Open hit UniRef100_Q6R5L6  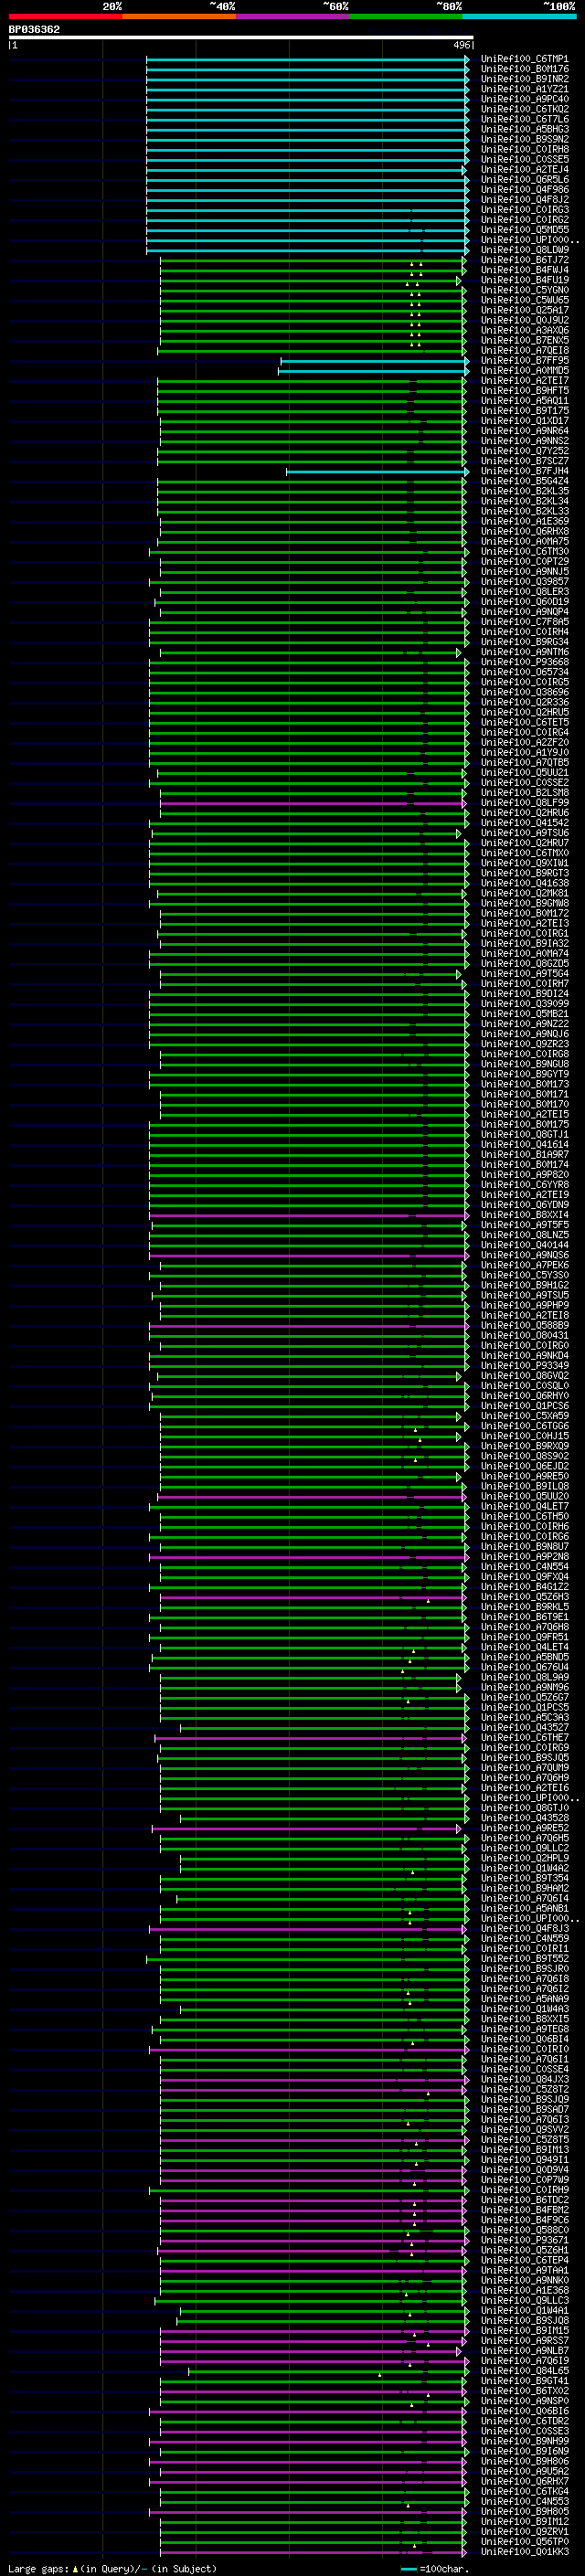[524, 179]
